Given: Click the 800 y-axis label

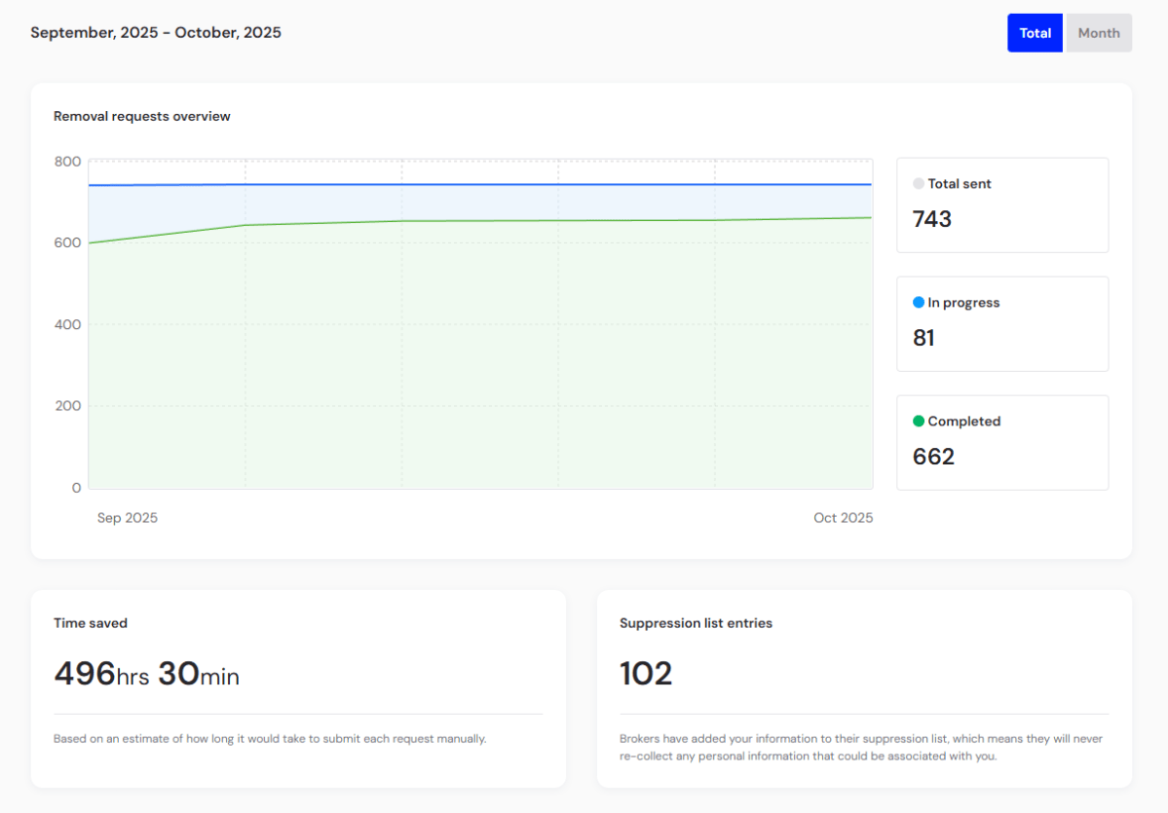Looking at the screenshot, I should (x=67, y=162).
